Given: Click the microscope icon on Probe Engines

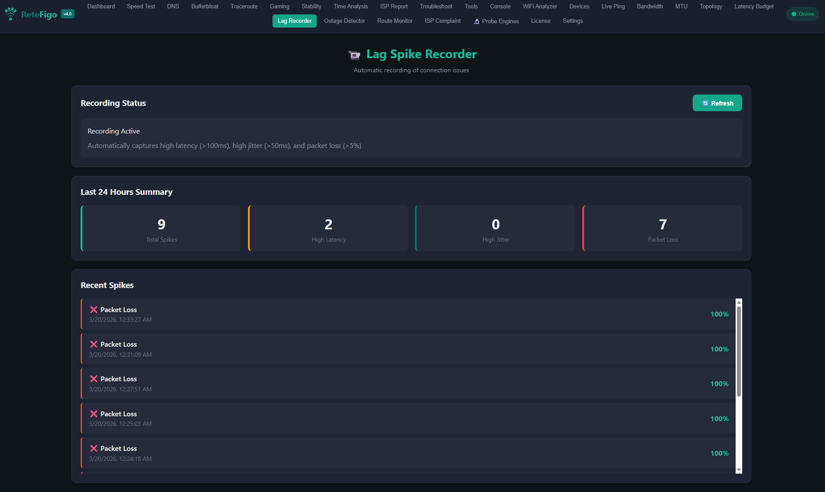Looking at the screenshot, I should 476,21.
